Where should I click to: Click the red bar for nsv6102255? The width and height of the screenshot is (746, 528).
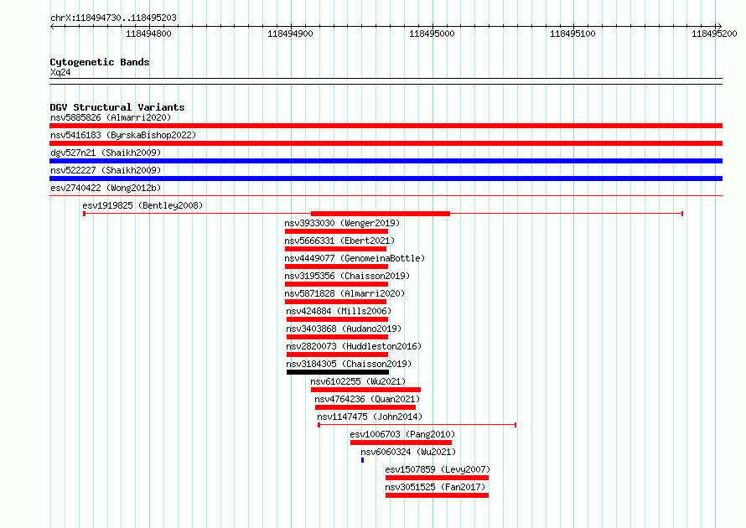[365, 390]
